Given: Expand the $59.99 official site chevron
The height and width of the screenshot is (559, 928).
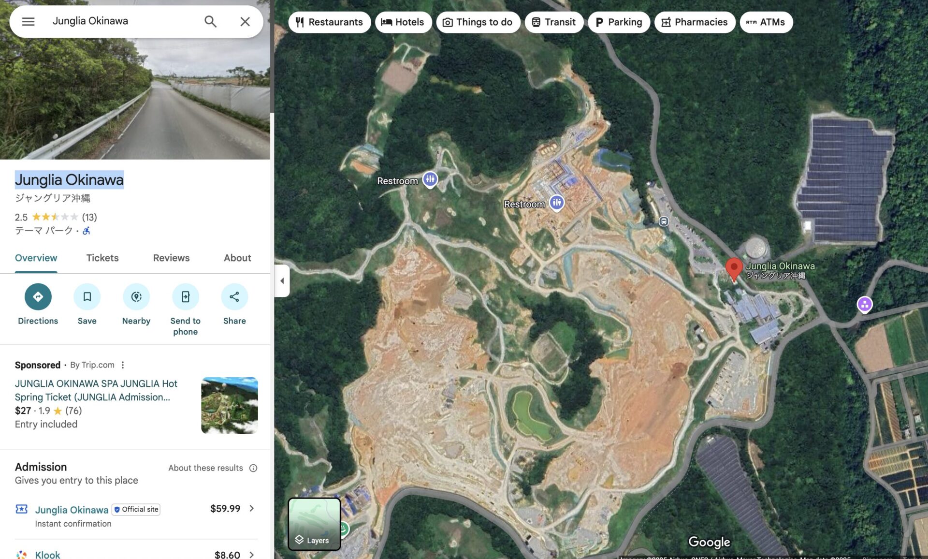Looking at the screenshot, I should point(252,509).
